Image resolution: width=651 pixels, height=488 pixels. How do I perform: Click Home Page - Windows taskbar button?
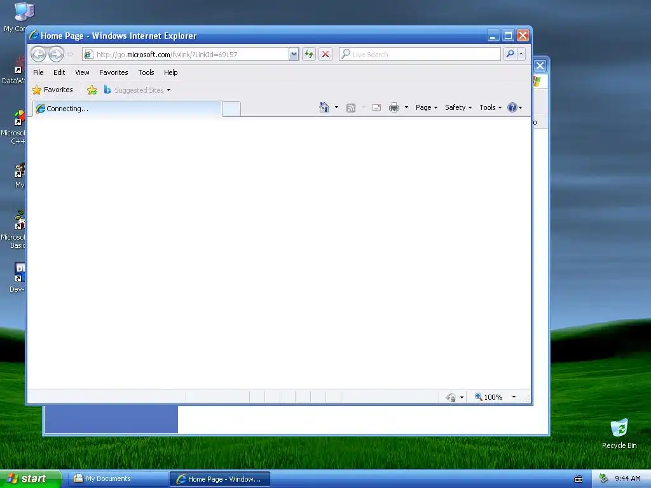click(x=220, y=479)
